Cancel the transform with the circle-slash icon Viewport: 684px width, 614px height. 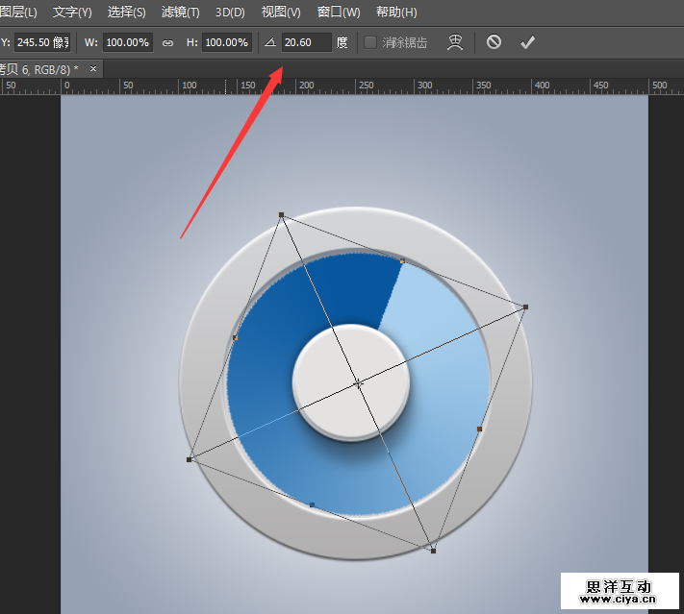tap(494, 42)
